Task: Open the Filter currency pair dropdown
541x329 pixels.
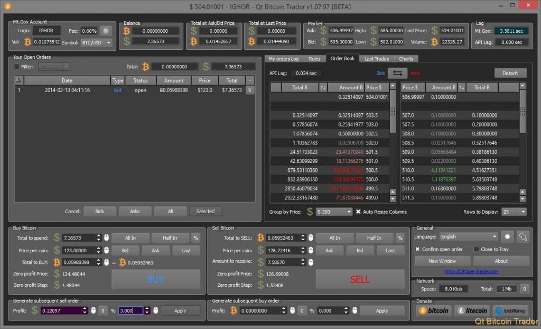Action: pyautogui.click(x=54, y=66)
